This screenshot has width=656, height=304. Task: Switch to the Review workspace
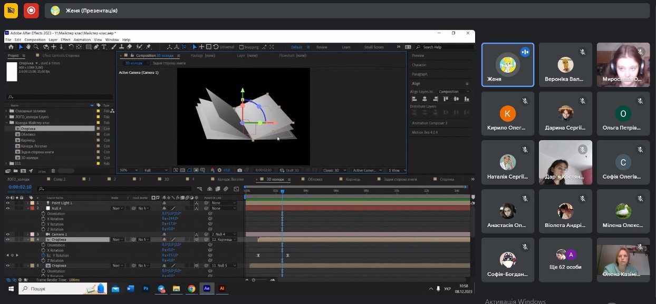(321, 47)
